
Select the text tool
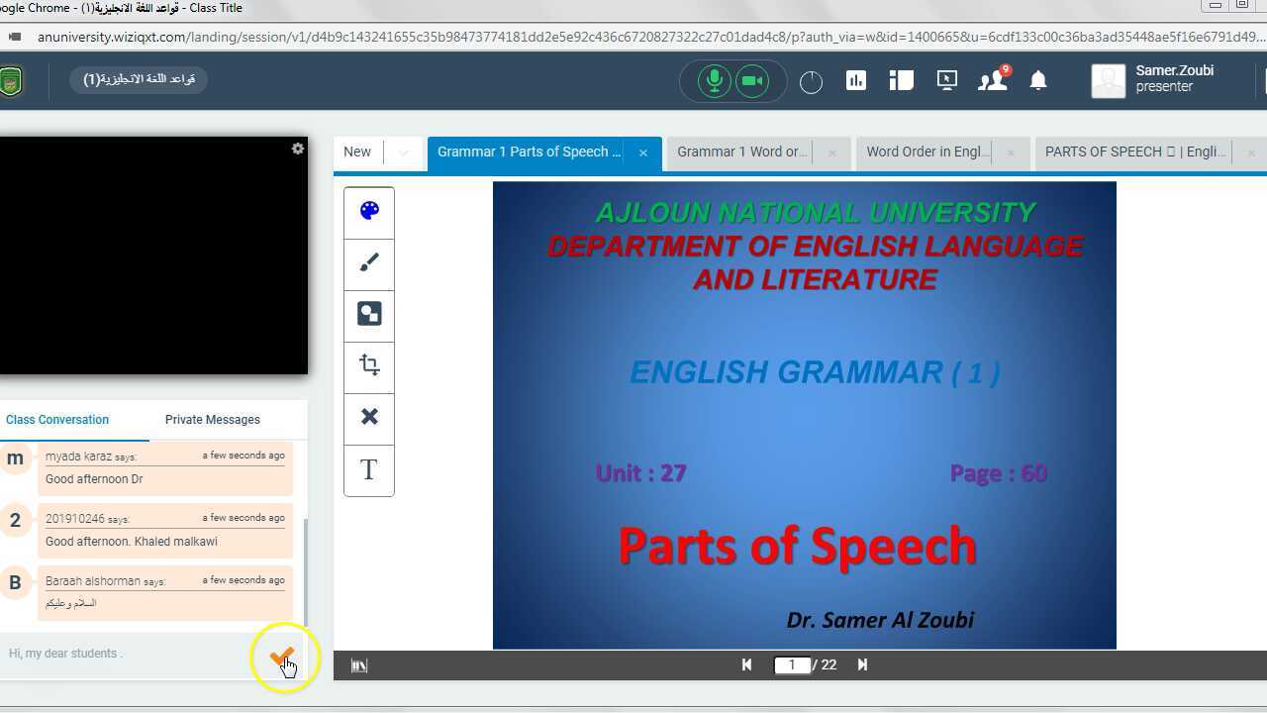(369, 469)
